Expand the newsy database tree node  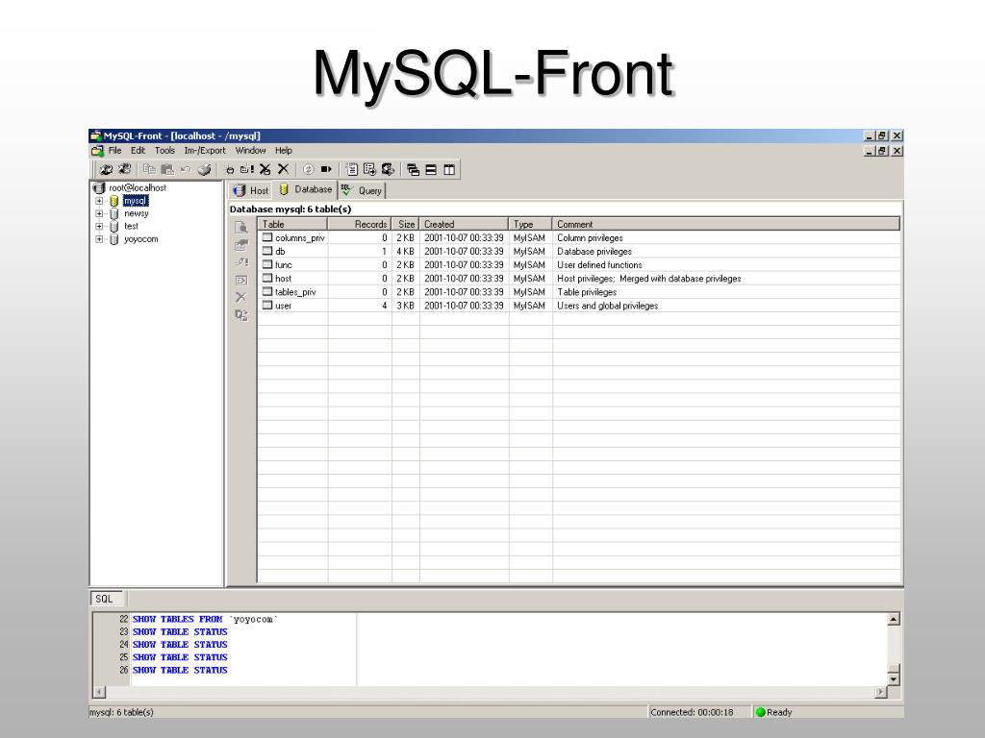[99, 213]
